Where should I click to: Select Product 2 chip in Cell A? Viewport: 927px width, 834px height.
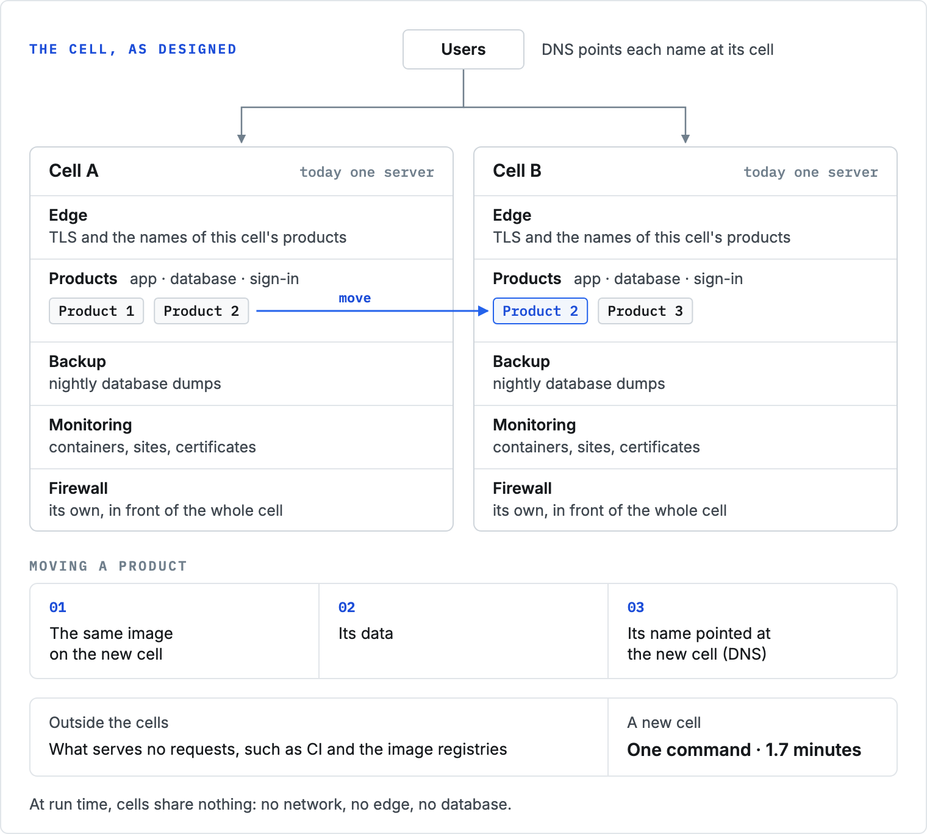pyautogui.click(x=201, y=311)
